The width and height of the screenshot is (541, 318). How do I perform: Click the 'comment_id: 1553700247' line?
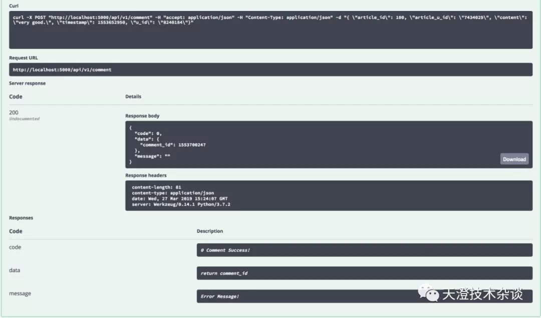point(173,145)
